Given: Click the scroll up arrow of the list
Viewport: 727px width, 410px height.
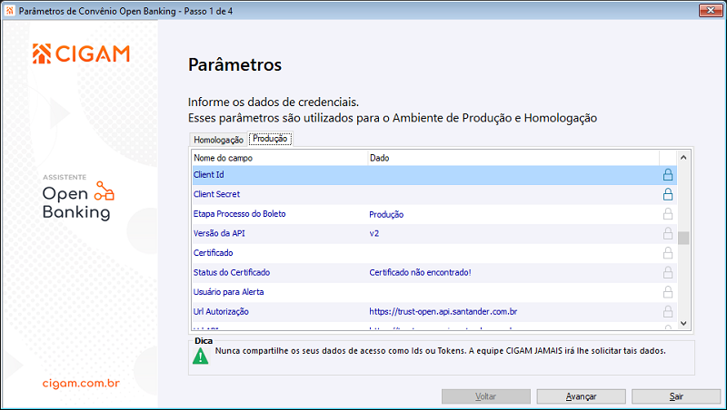Looking at the screenshot, I should (x=683, y=158).
